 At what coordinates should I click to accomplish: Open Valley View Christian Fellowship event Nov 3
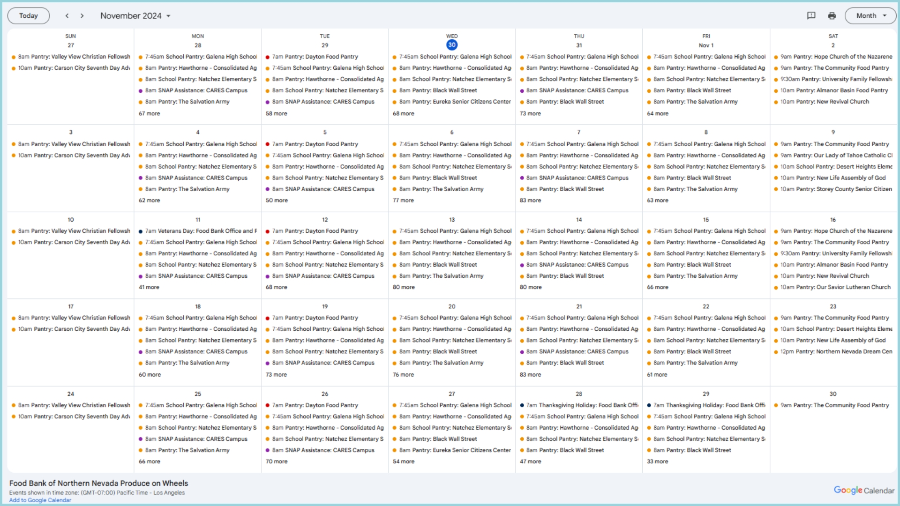(x=71, y=144)
